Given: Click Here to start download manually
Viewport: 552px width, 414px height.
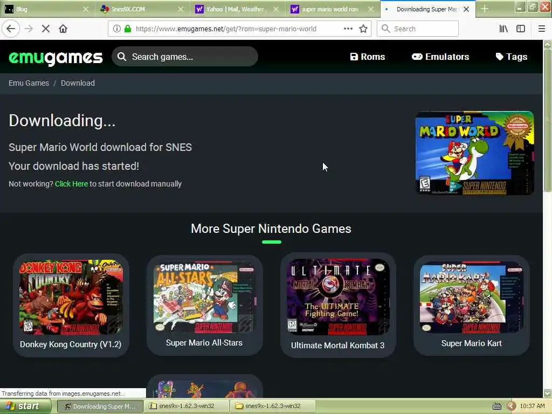Looking at the screenshot, I should coord(72,184).
